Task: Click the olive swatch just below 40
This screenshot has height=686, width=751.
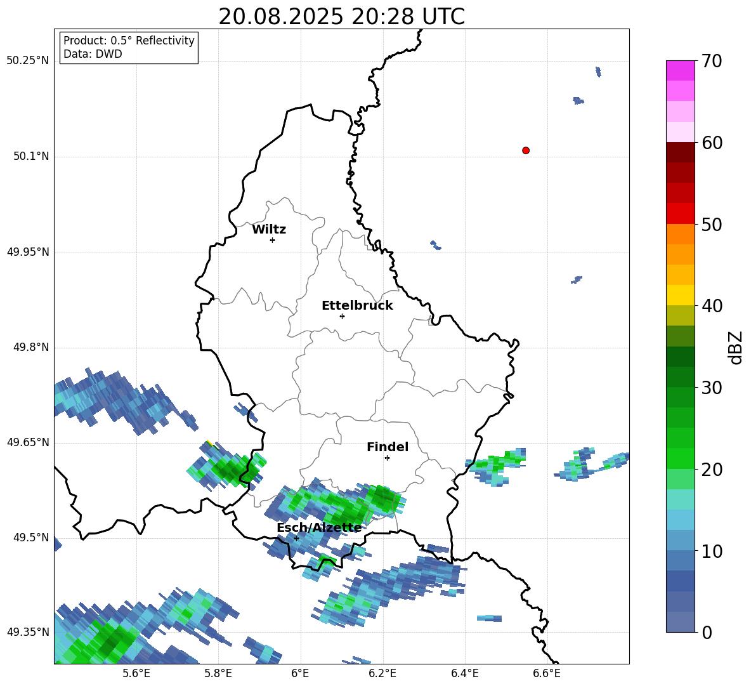Action: [680, 315]
